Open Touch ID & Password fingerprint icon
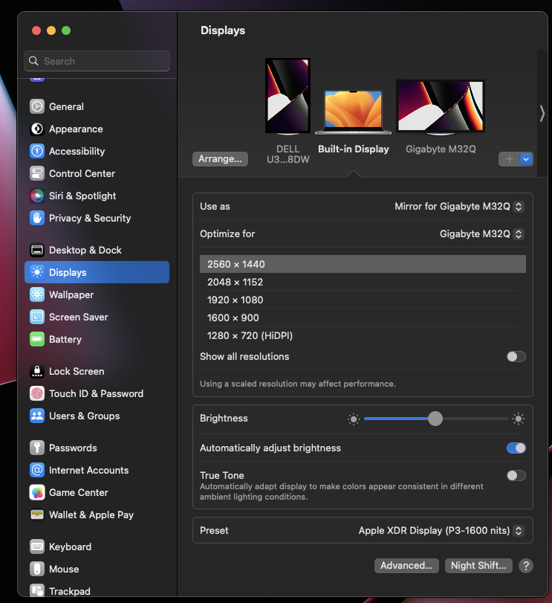This screenshot has height=603, width=552. click(37, 393)
